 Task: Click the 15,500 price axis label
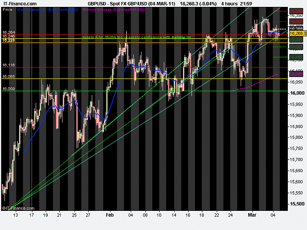tap(297, 204)
